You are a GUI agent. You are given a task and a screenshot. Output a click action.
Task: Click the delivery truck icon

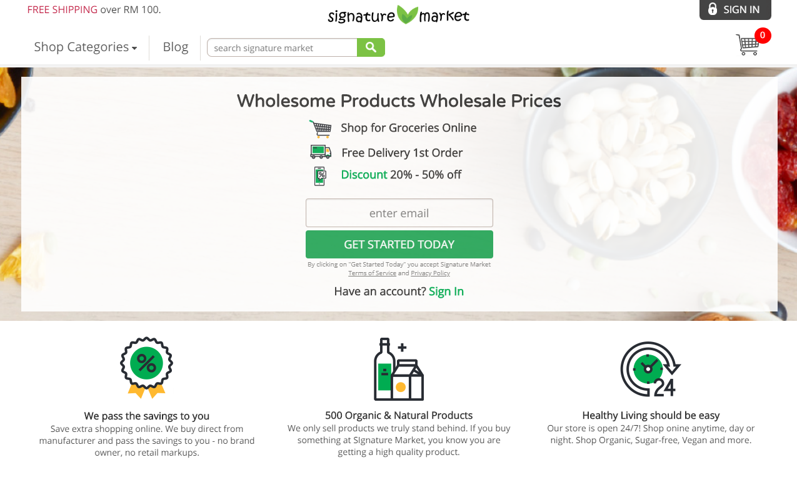(321, 152)
